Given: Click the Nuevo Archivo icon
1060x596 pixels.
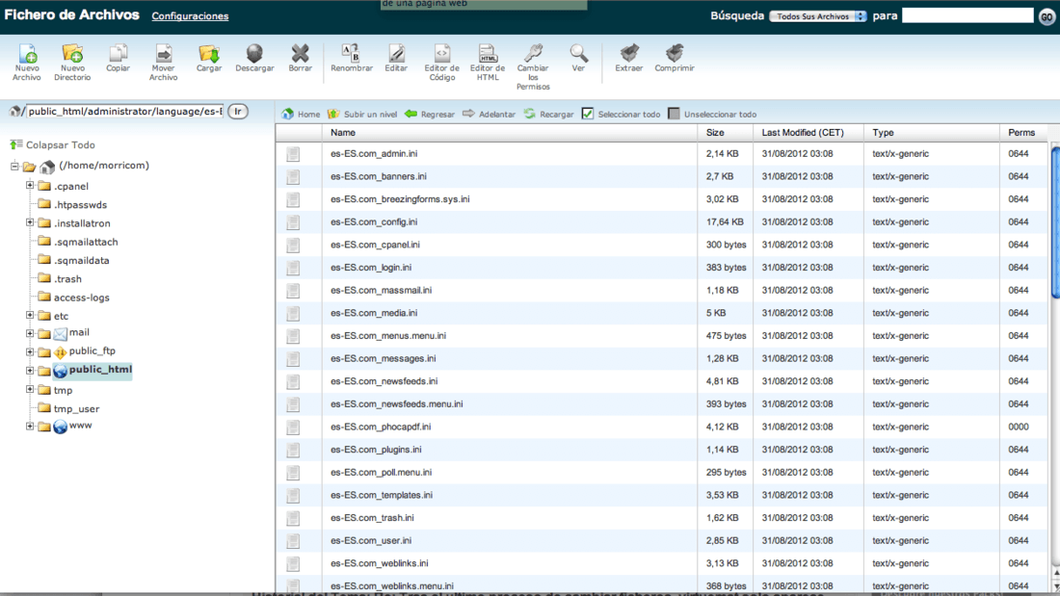Looking at the screenshot, I should (27, 54).
